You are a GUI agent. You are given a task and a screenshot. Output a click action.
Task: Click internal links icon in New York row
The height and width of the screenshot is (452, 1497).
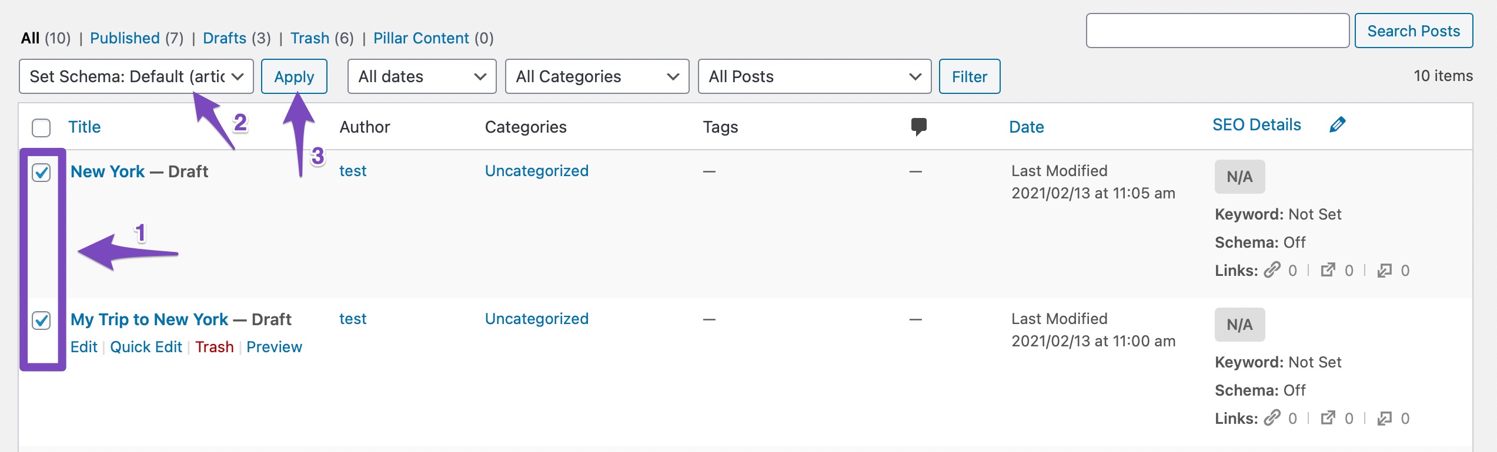(1272, 270)
